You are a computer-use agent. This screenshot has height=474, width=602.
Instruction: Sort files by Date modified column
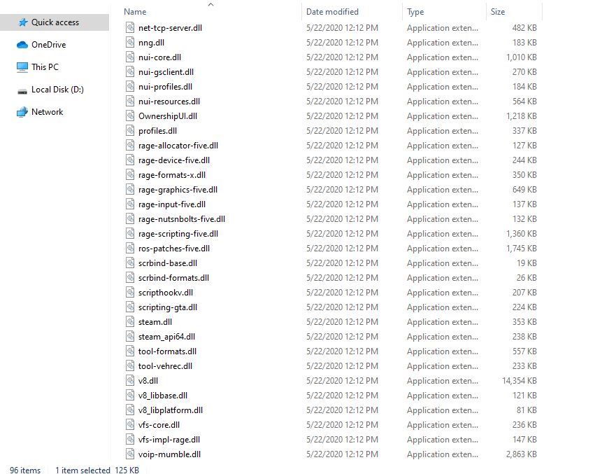332,12
